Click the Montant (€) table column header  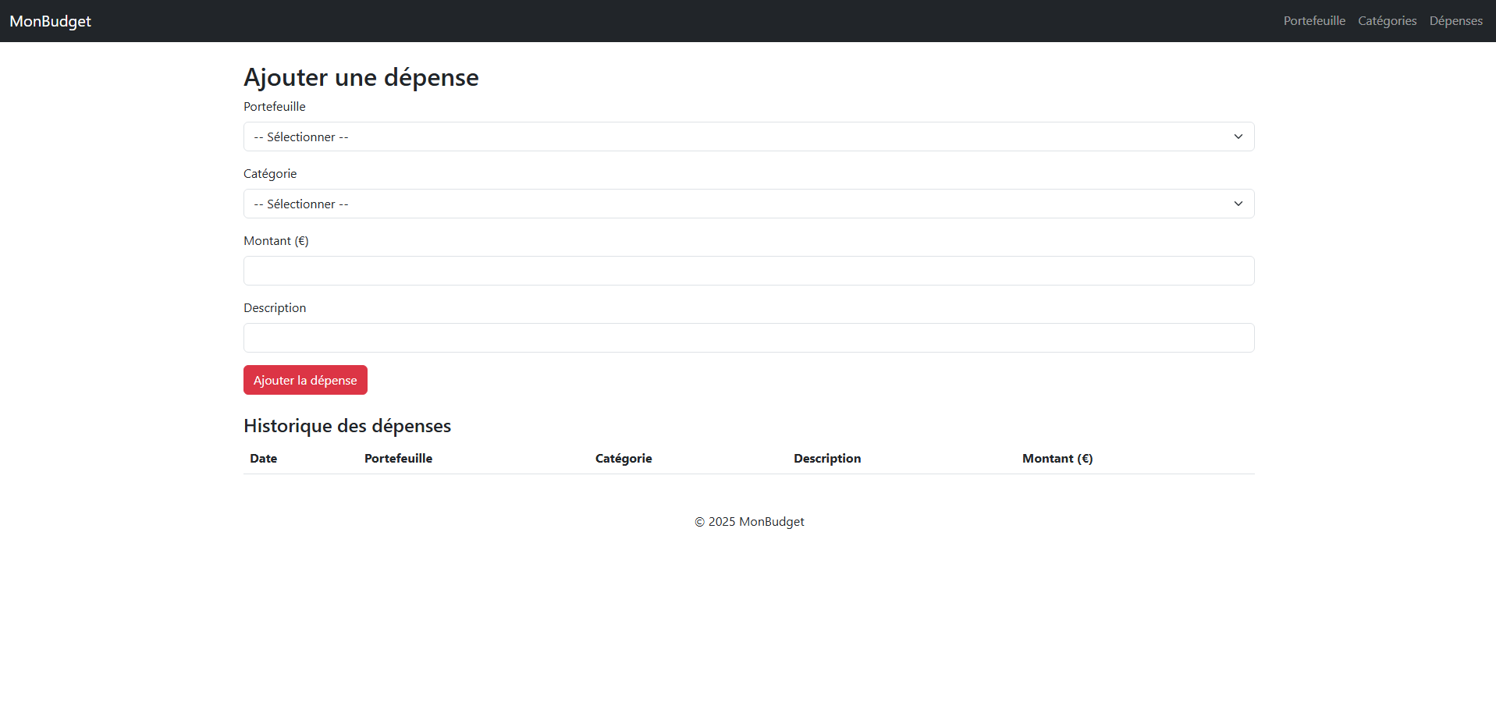pyautogui.click(x=1057, y=459)
